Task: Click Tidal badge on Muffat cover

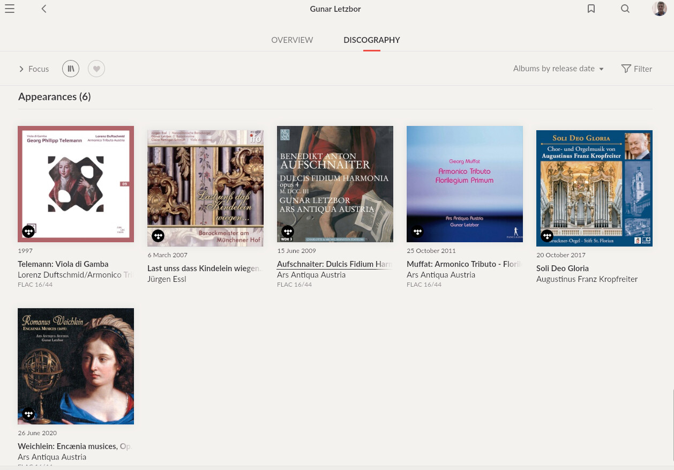Action: 417,232
